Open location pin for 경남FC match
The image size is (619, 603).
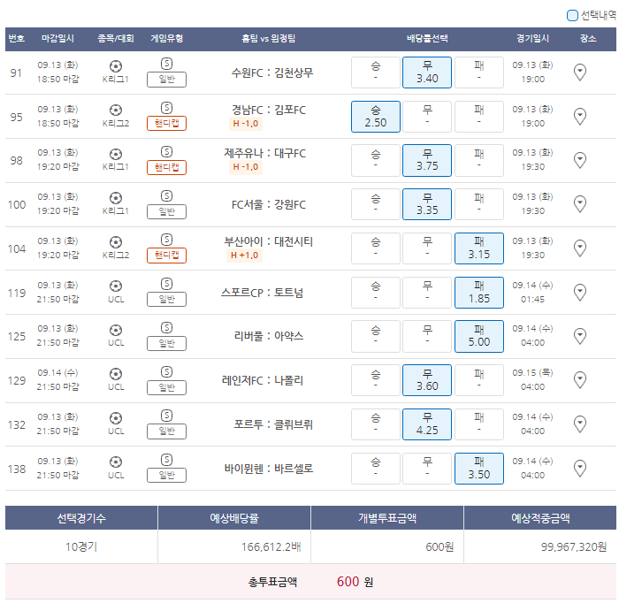[x=580, y=117]
